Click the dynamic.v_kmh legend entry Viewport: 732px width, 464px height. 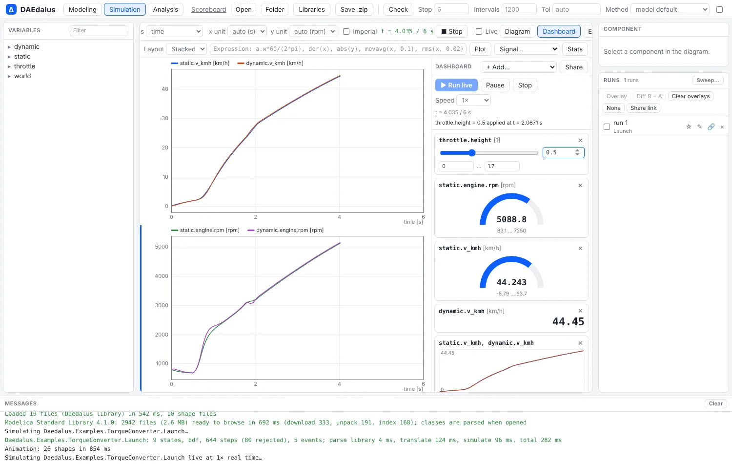(270, 63)
